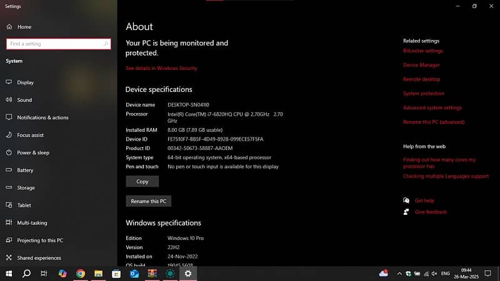Click the muted volume tray icon

click(434, 274)
